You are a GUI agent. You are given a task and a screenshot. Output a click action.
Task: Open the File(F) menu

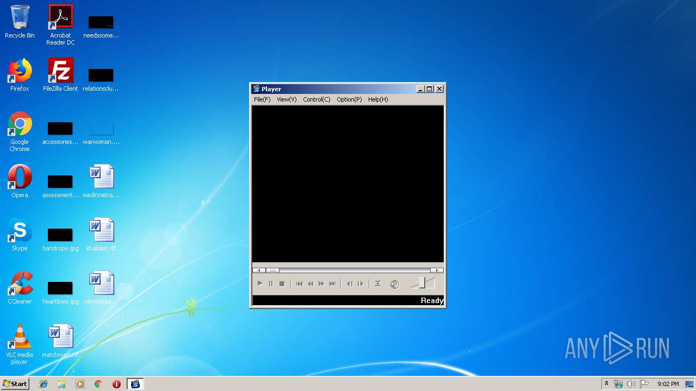coord(262,99)
